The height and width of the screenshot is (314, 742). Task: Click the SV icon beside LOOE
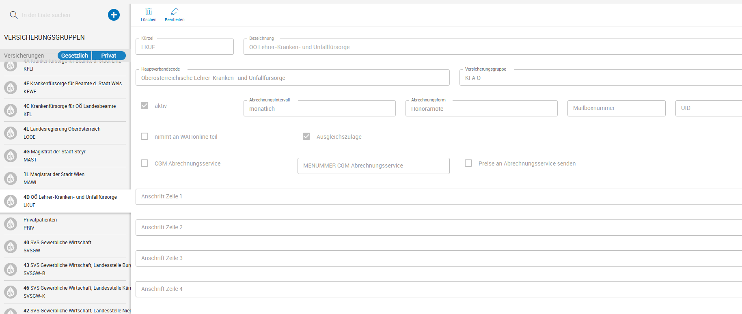click(x=11, y=133)
